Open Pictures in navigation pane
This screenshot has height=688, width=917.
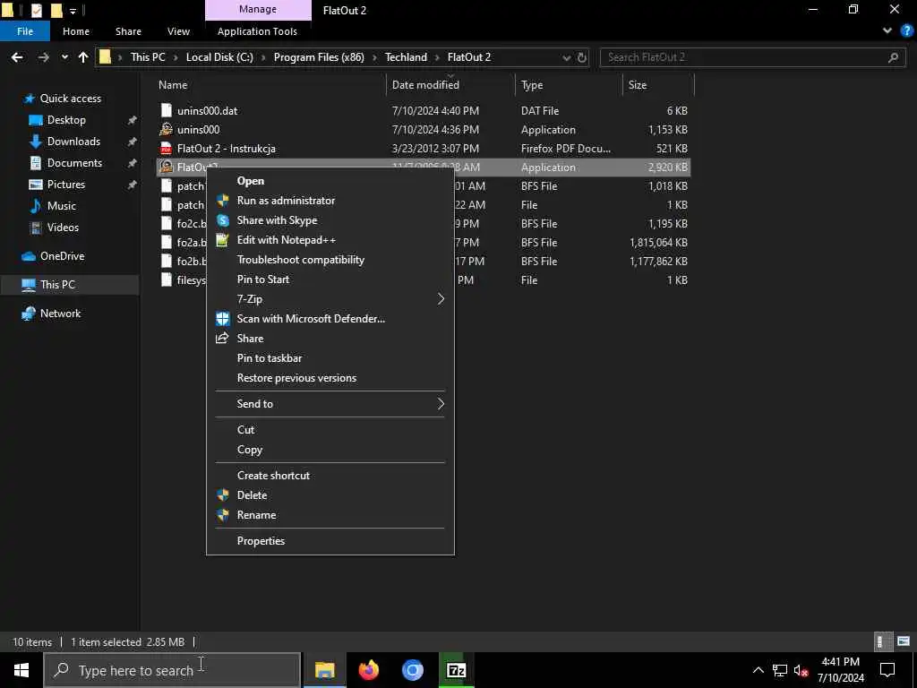[65, 185]
